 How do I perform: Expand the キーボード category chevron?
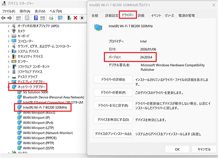tap(9, 36)
